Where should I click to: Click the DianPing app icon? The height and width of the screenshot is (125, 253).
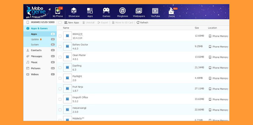67,67
